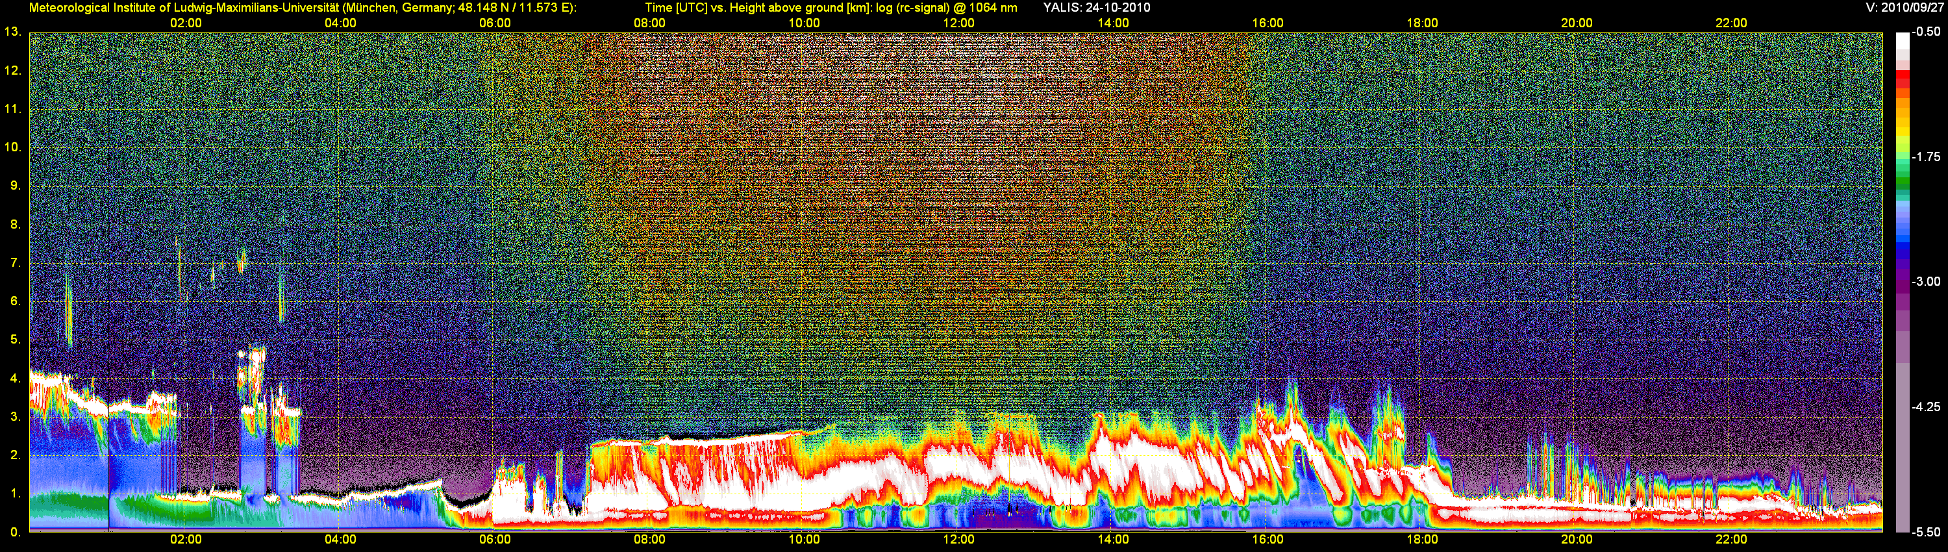Select the 9. km height axis label
Viewport: 1948px width, 552px height.
click(16, 185)
